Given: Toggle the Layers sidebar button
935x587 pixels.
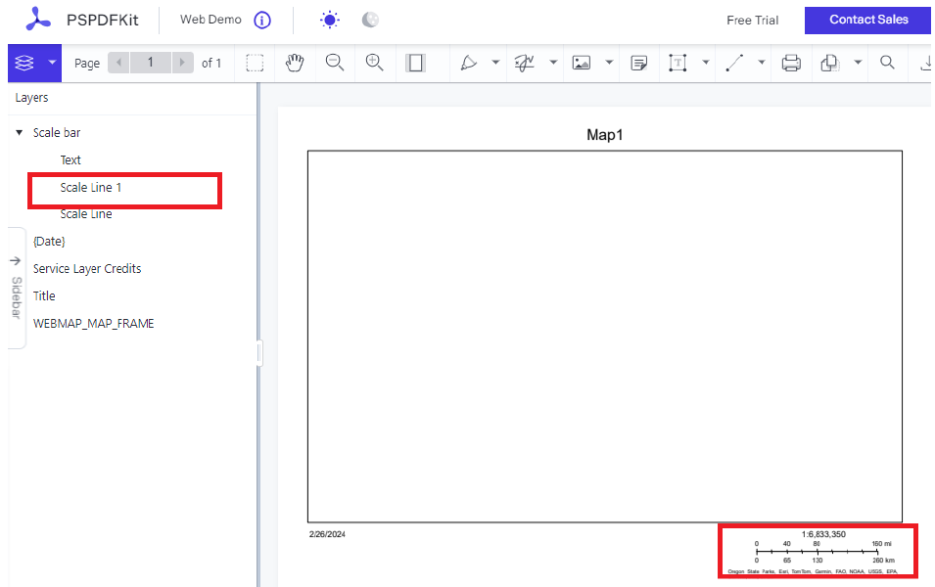Looking at the screenshot, I should point(24,63).
